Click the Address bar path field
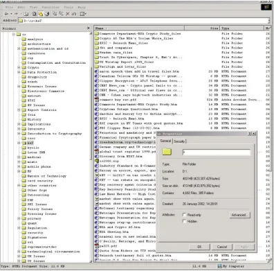Screen dimensions: 274x271 click(143, 21)
